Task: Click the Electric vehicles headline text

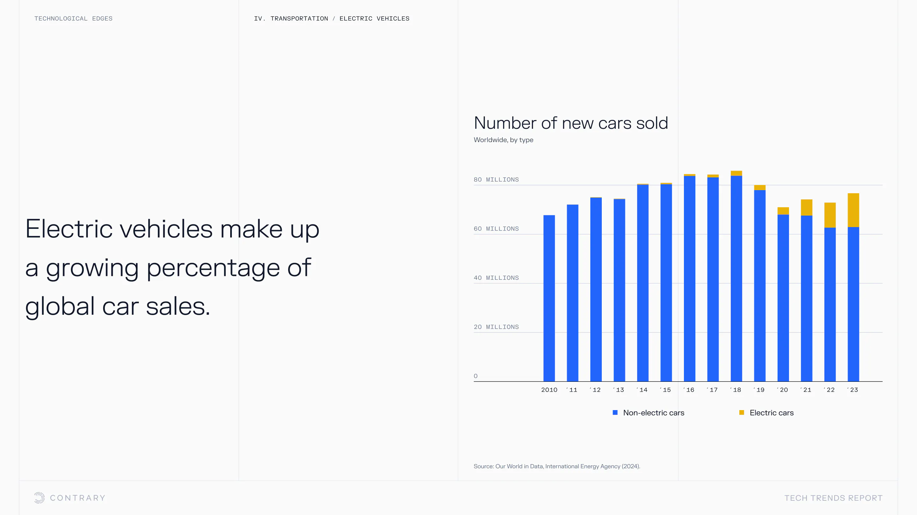Action: [x=172, y=267]
